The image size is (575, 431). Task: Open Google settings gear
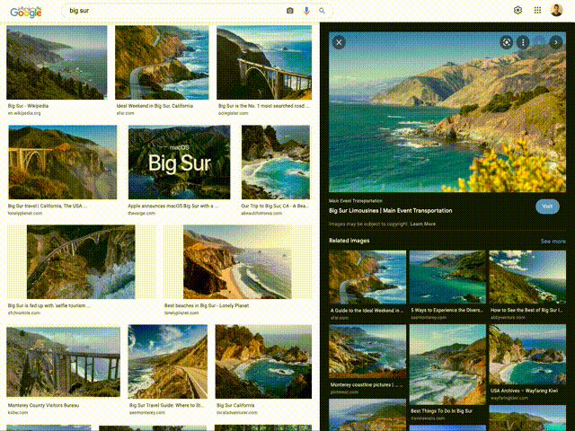click(517, 10)
